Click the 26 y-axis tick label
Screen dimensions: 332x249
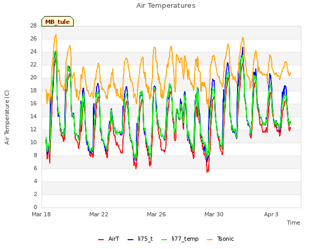coord(33,38)
